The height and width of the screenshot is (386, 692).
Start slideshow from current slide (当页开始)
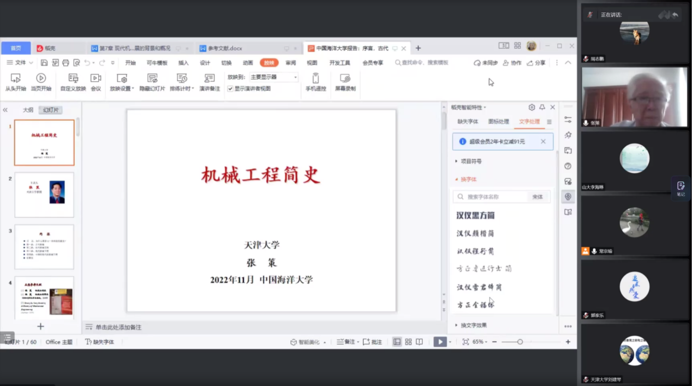point(41,79)
